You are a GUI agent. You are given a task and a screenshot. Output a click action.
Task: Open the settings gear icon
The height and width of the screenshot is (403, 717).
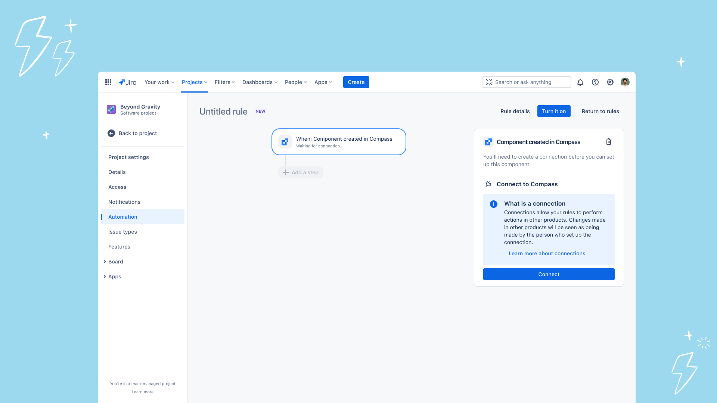pyautogui.click(x=610, y=82)
